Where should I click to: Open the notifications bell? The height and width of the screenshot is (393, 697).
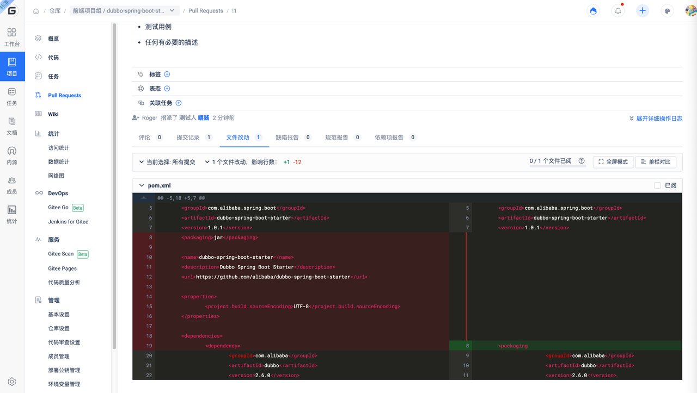pos(618,11)
